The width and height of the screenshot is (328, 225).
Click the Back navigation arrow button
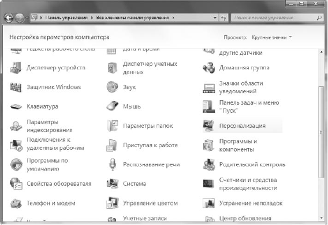[9, 18]
